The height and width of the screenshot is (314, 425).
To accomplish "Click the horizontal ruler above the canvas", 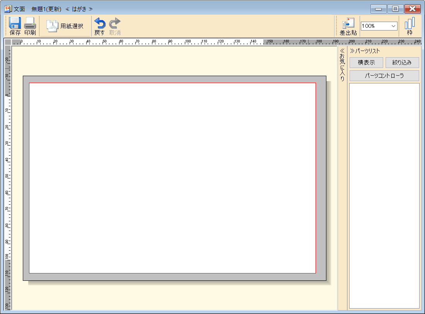I will 155,42.
